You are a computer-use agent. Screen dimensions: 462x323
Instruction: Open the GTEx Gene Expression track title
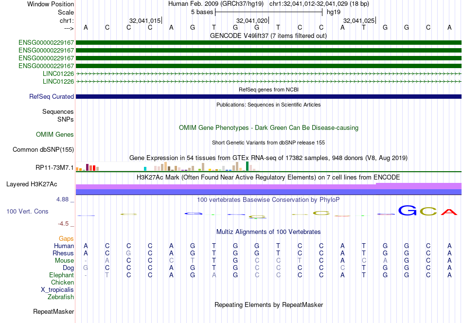point(268,158)
